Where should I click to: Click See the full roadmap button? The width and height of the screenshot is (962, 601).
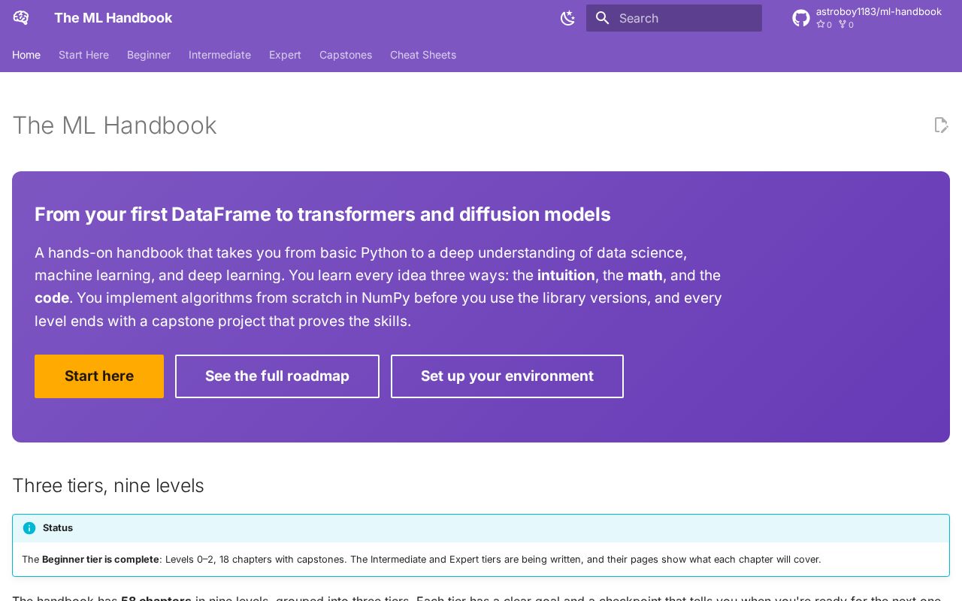click(277, 376)
